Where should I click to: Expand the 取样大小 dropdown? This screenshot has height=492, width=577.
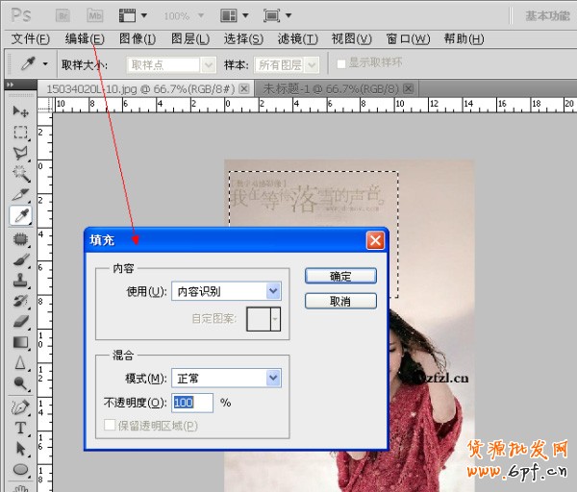pyautogui.click(x=172, y=64)
